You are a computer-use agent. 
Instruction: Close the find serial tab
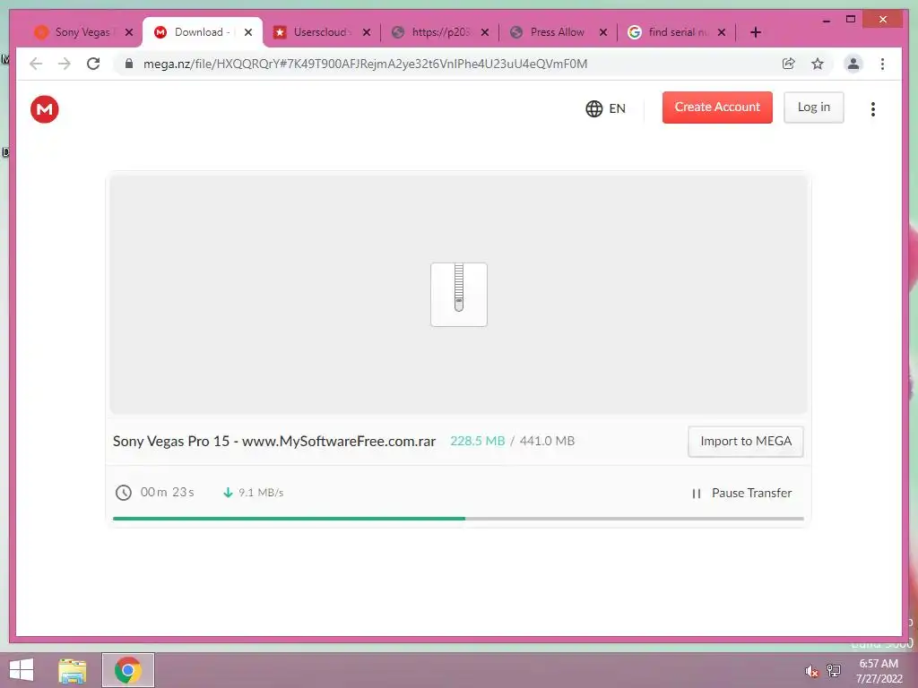point(722,32)
